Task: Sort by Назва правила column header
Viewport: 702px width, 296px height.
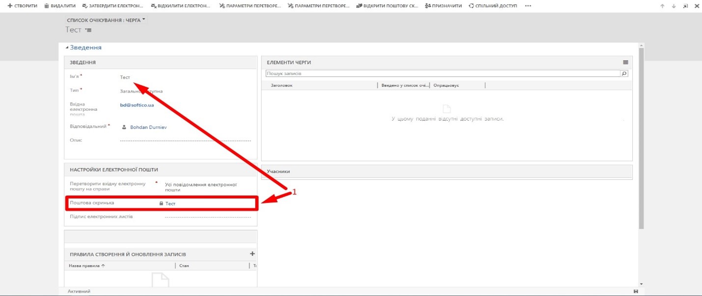Action: (x=86, y=266)
